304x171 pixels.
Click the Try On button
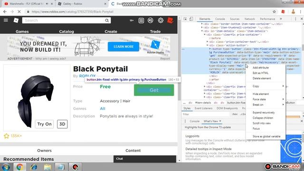pos(44,124)
